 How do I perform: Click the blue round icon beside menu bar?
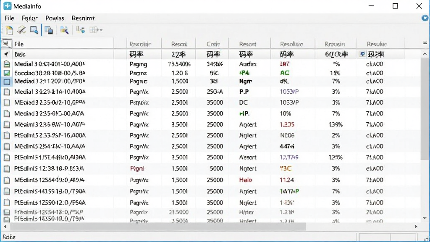click(x=425, y=18)
